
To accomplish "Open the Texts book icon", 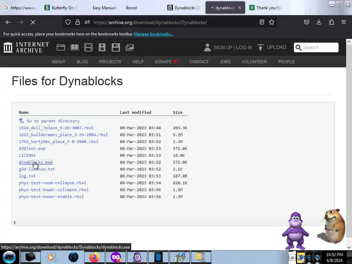I will 75,47.
